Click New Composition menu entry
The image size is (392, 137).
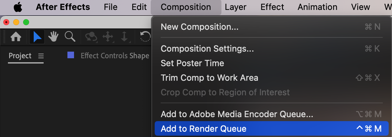click(x=199, y=27)
